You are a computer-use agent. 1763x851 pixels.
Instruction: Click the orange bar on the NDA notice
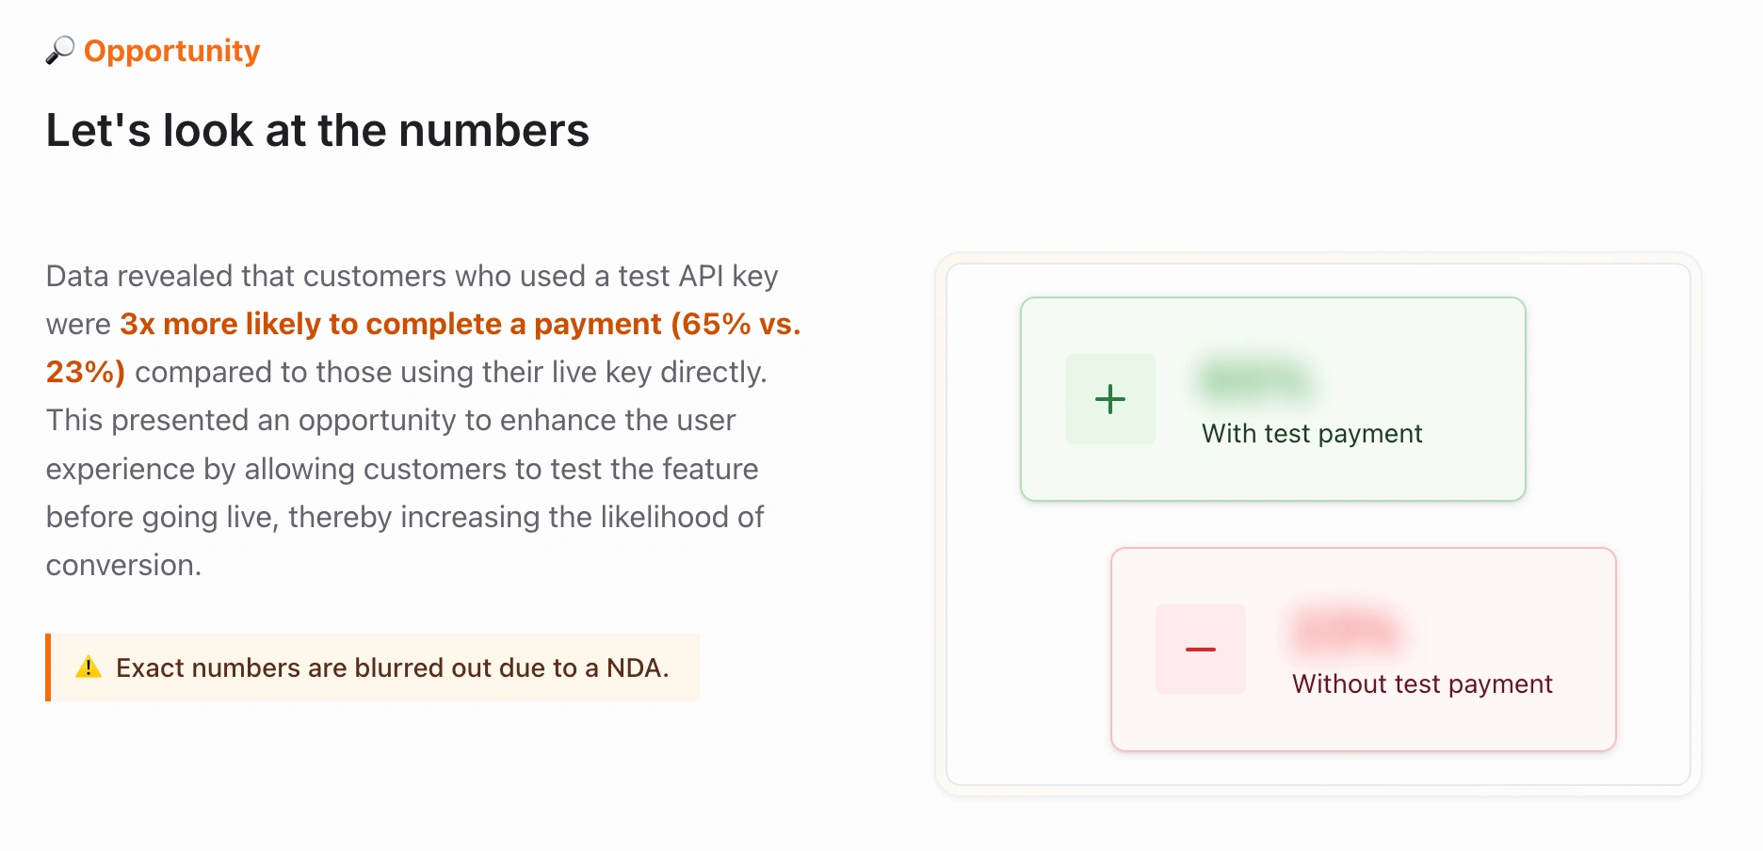[x=48, y=667]
